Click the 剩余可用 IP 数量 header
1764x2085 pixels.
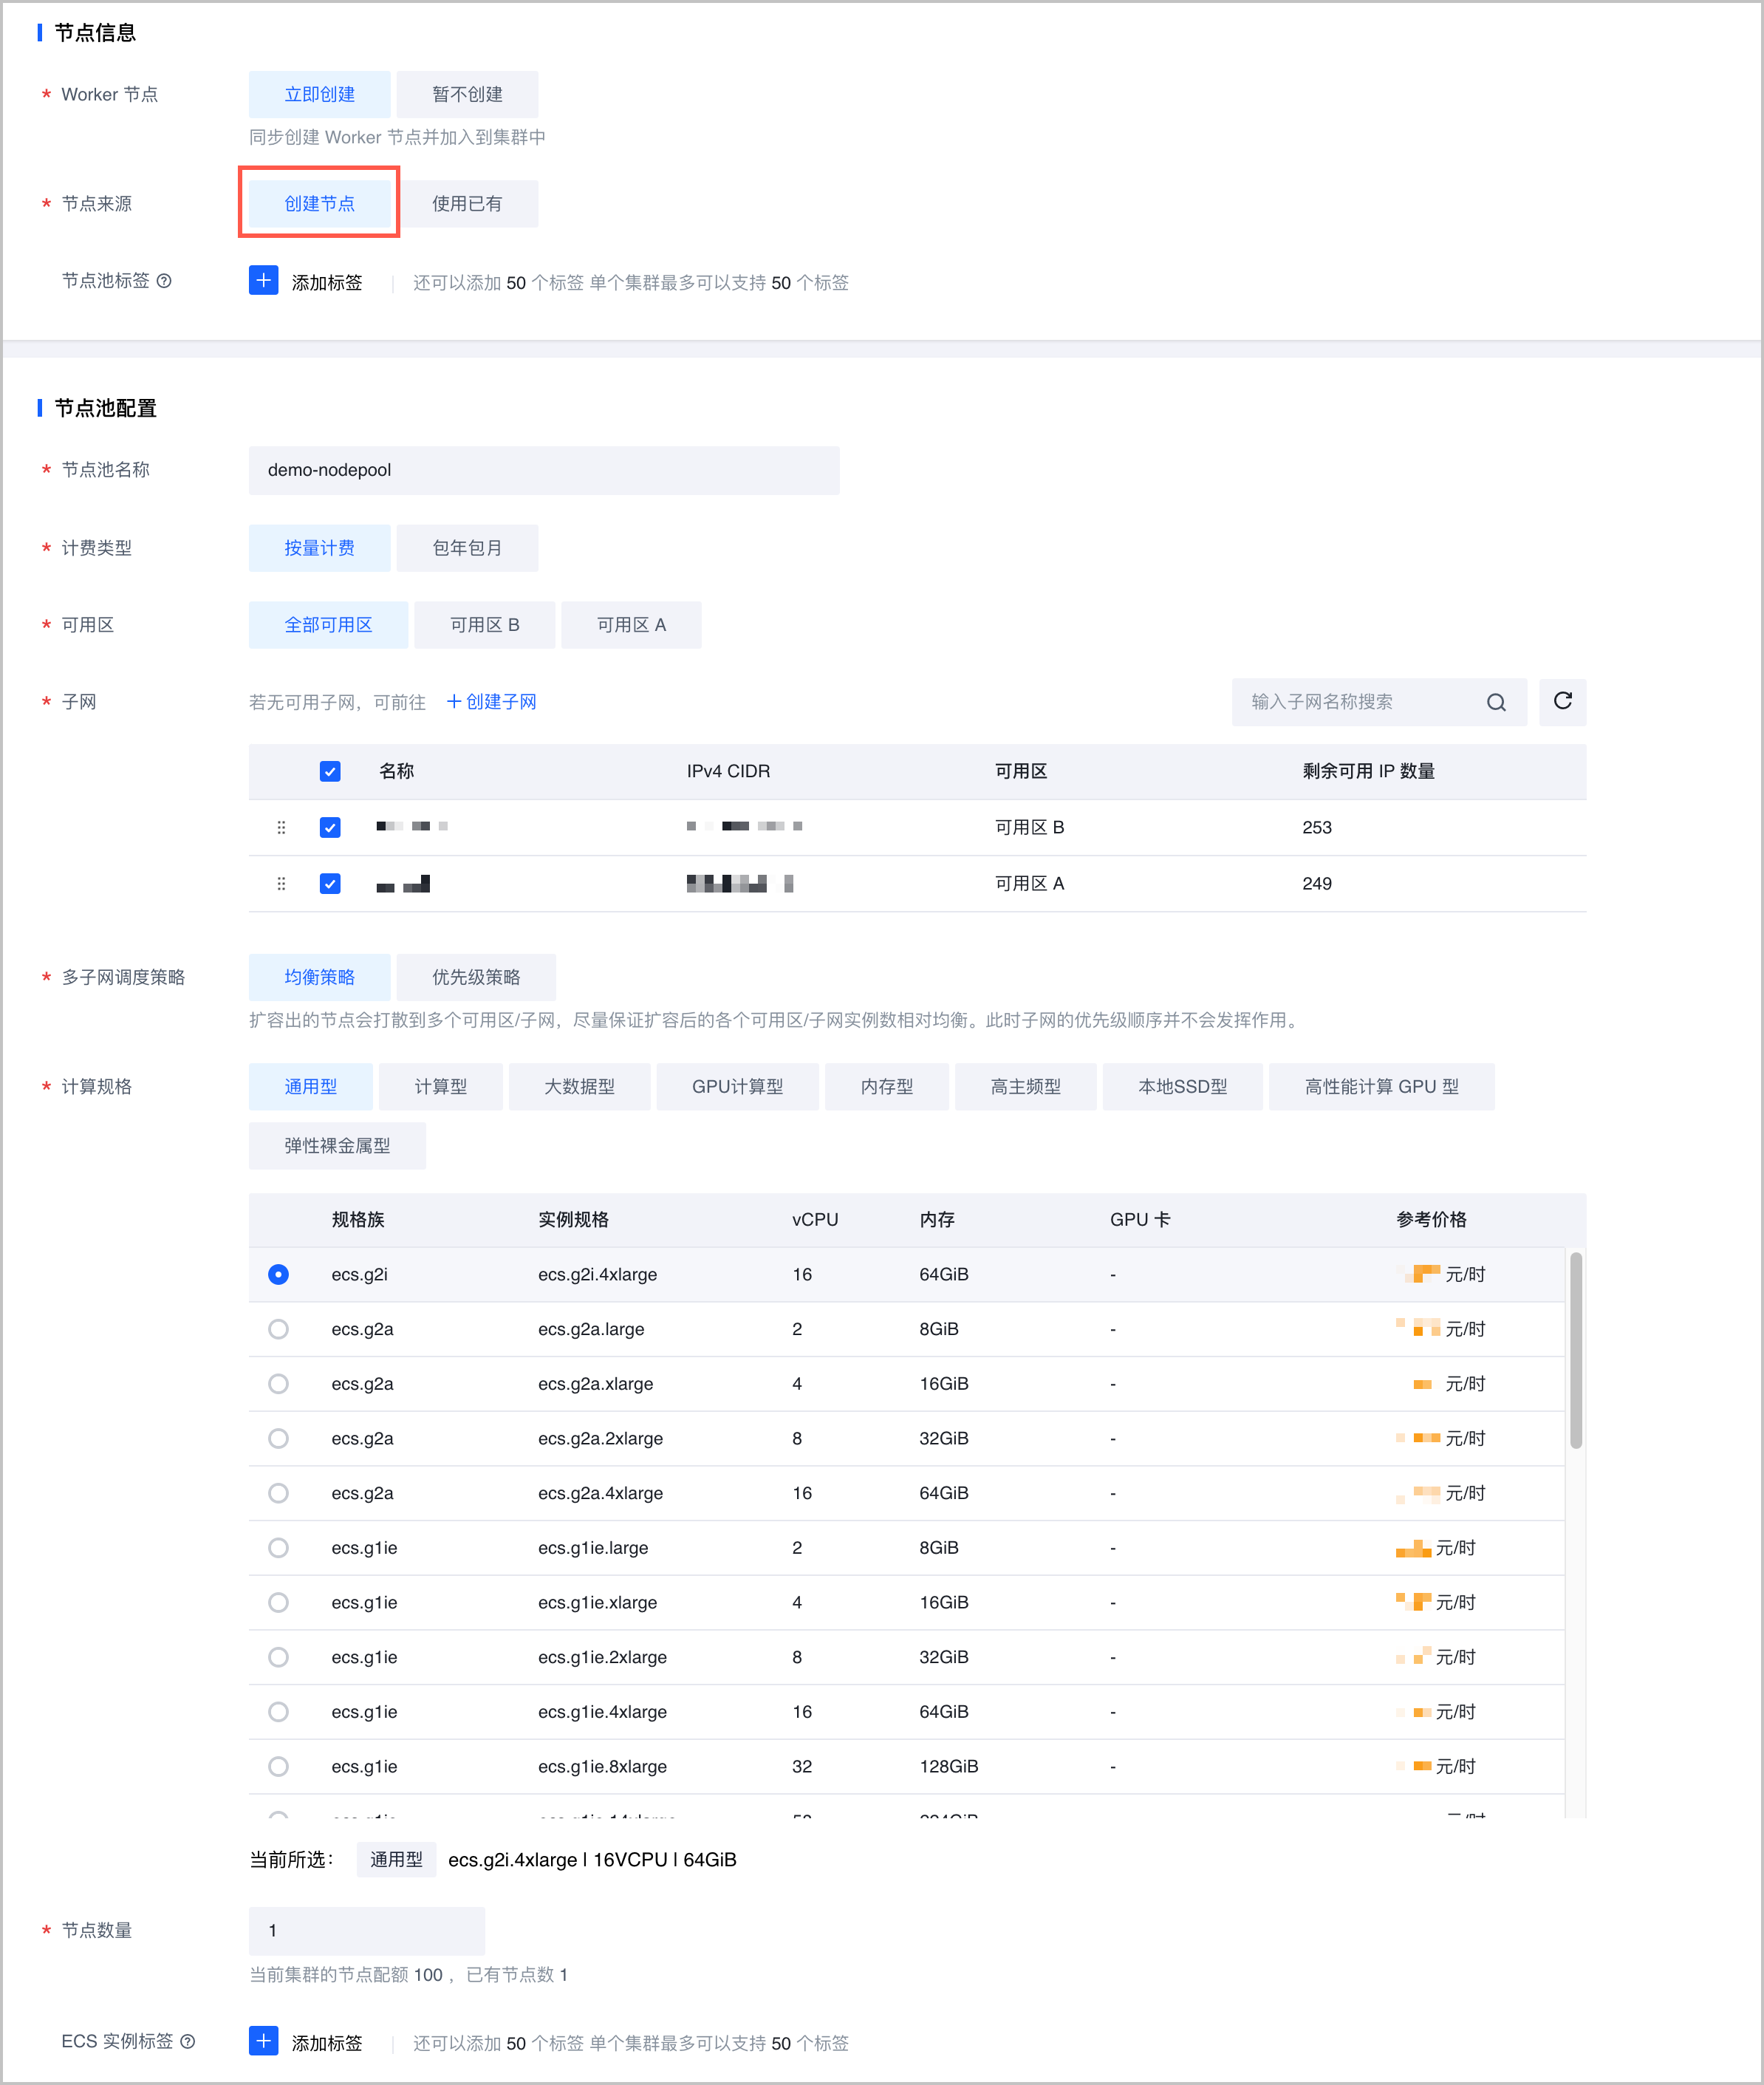point(1368,771)
